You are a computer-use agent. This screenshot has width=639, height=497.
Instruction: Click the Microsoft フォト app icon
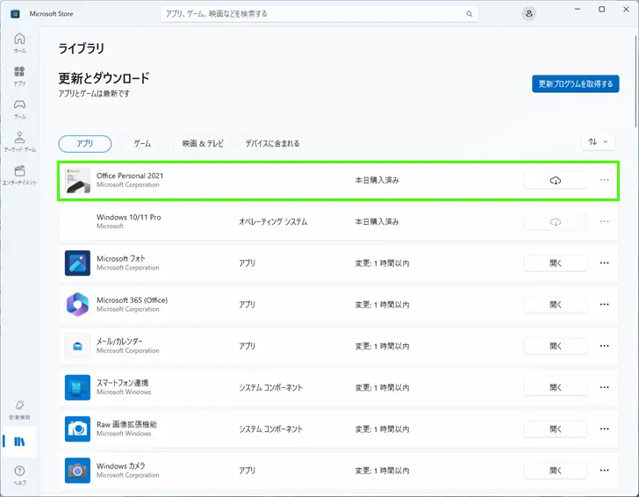77,263
